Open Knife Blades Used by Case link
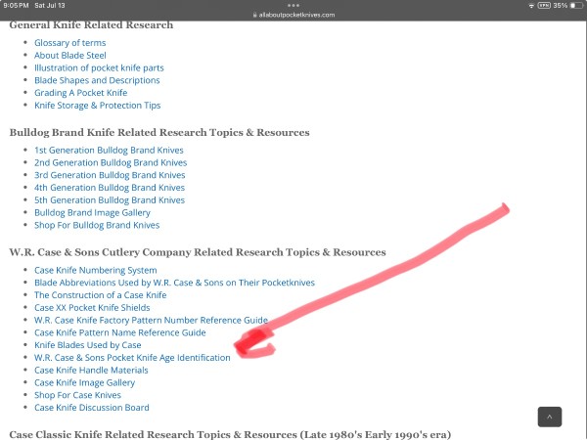 (88, 345)
